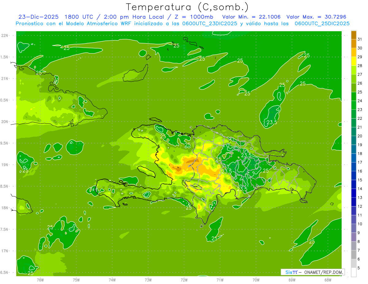368x284 pixels.
Task: Click the "22N" latitude axis label
Action: (x=5, y=36)
